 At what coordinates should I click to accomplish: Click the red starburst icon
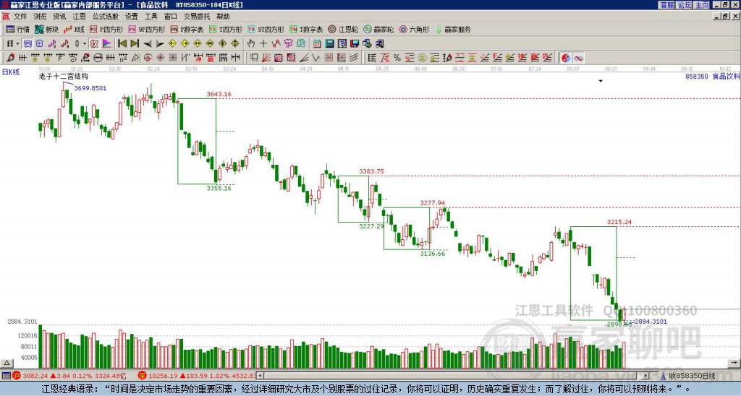click(160, 58)
